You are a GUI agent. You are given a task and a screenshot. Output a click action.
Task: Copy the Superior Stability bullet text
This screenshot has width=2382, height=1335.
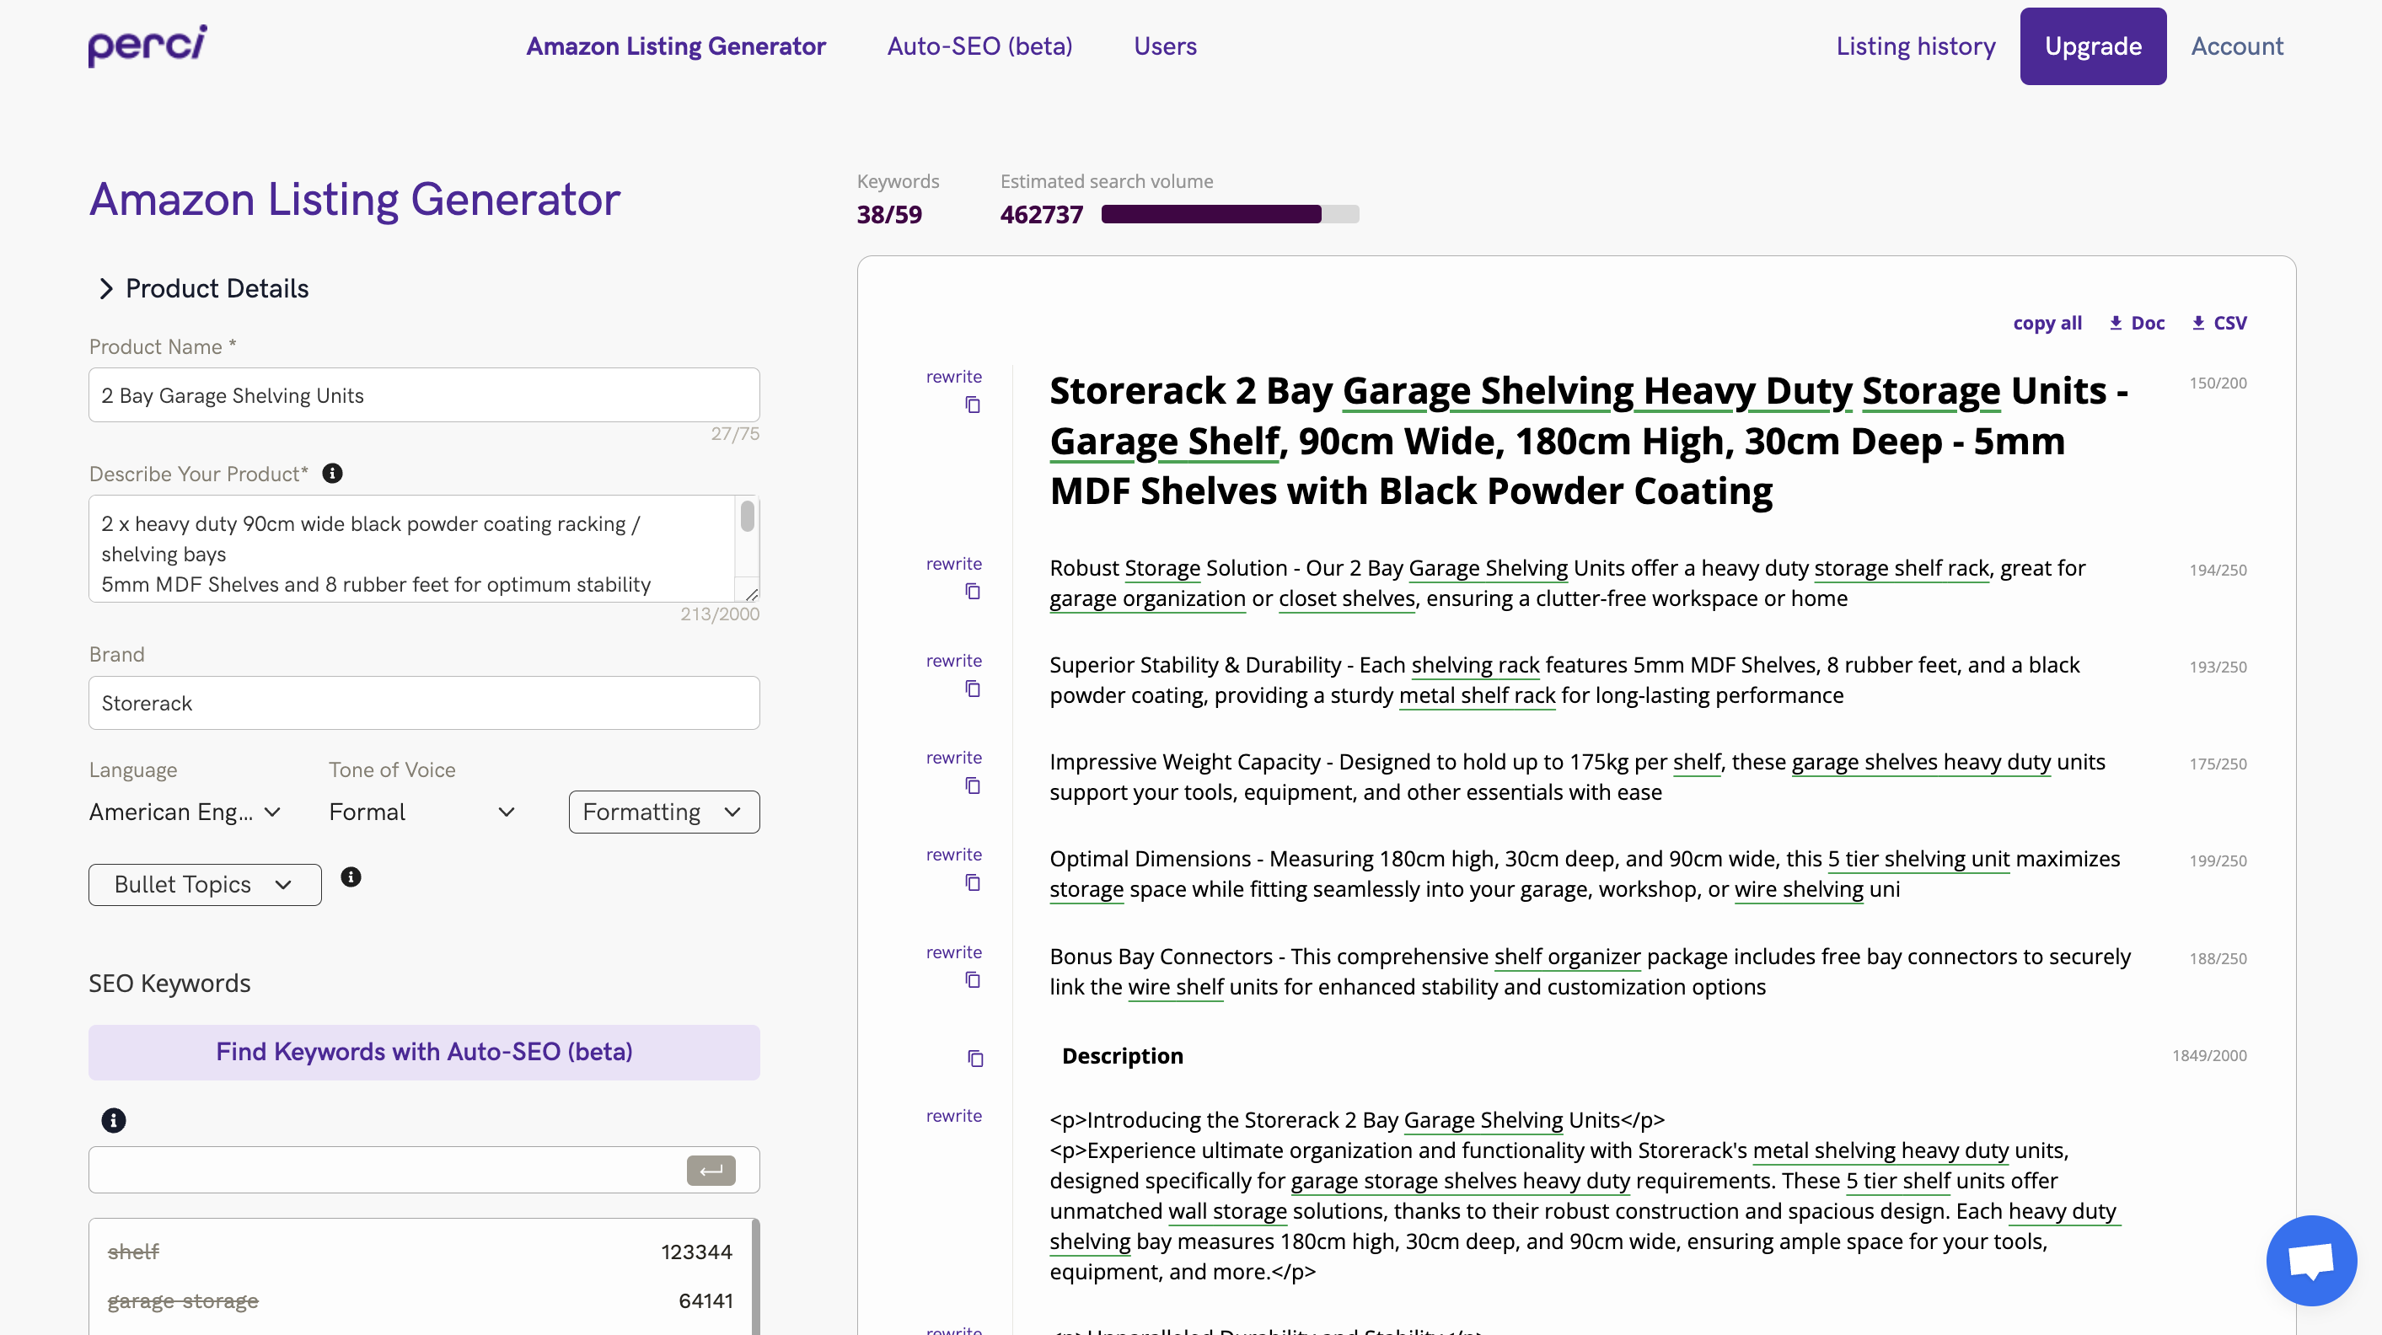coord(972,689)
